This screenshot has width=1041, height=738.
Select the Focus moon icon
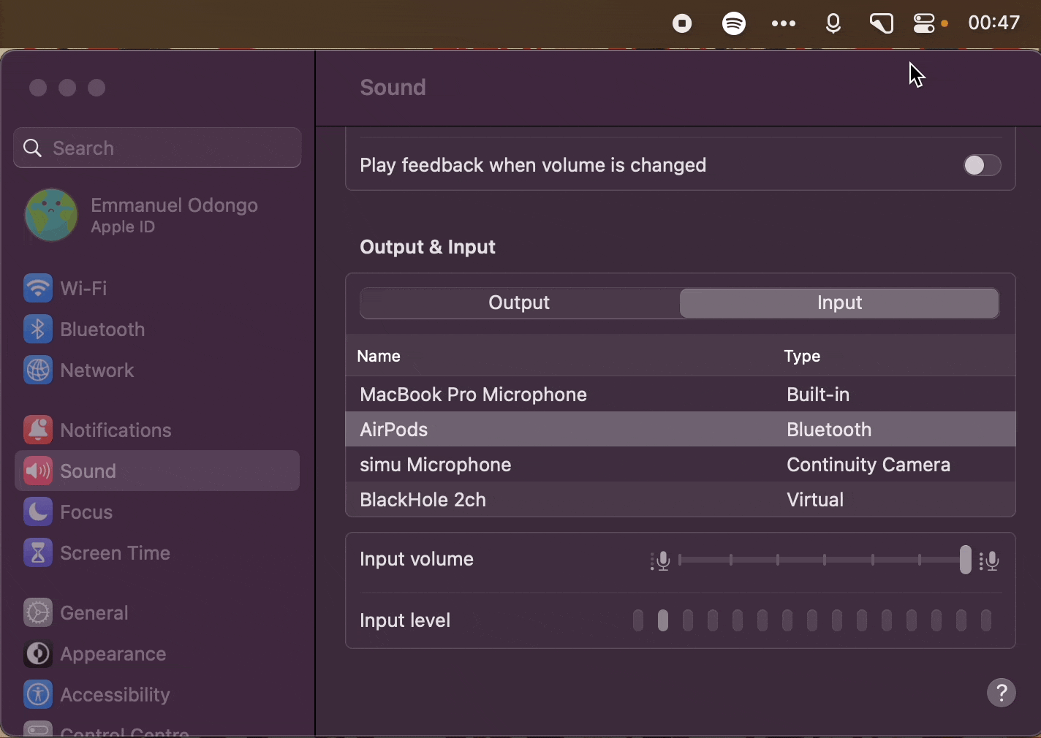[x=38, y=511]
